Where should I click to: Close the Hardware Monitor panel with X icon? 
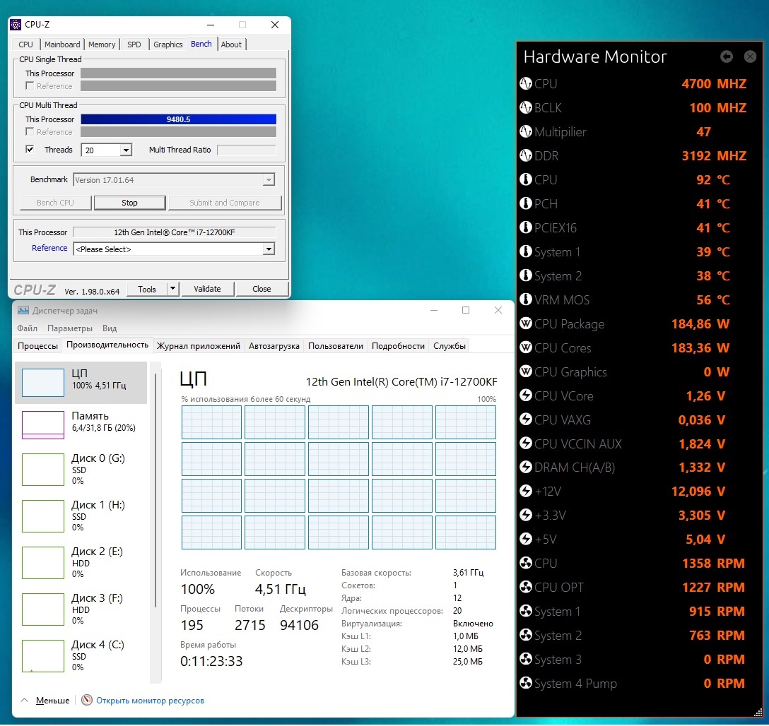click(750, 56)
